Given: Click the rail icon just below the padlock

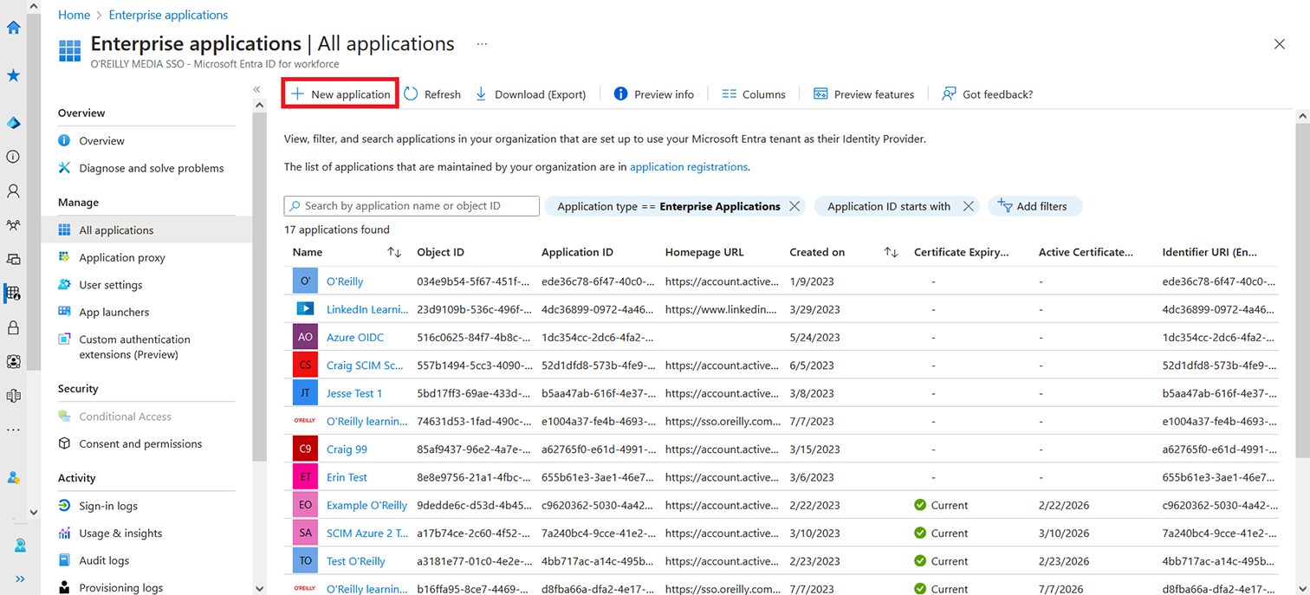Looking at the screenshot, I should click(13, 361).
